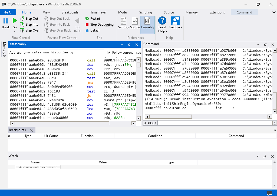Viewport: 277px width, 196px height.
Task: Pin the Disassembly panel
Action: click(x=129, y=44)
